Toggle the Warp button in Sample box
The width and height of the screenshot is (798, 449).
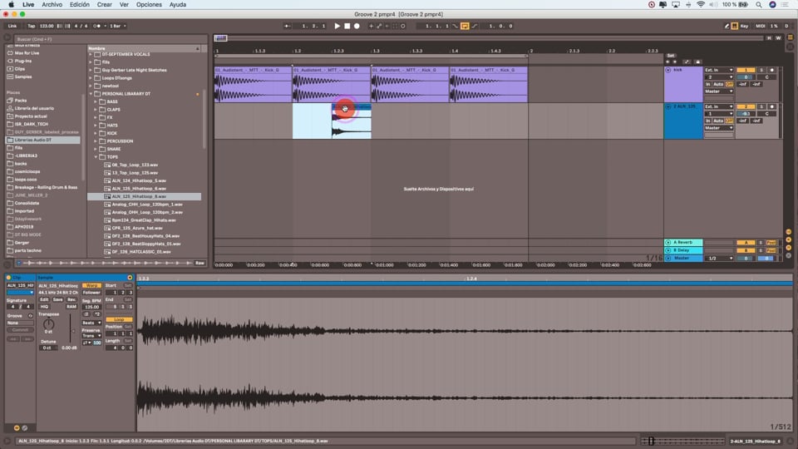[x=91, y=285]
